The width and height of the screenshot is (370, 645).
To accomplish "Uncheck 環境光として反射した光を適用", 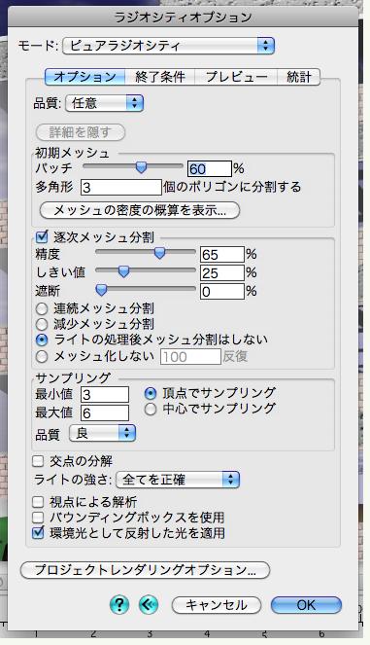I will tap(38, 533).
